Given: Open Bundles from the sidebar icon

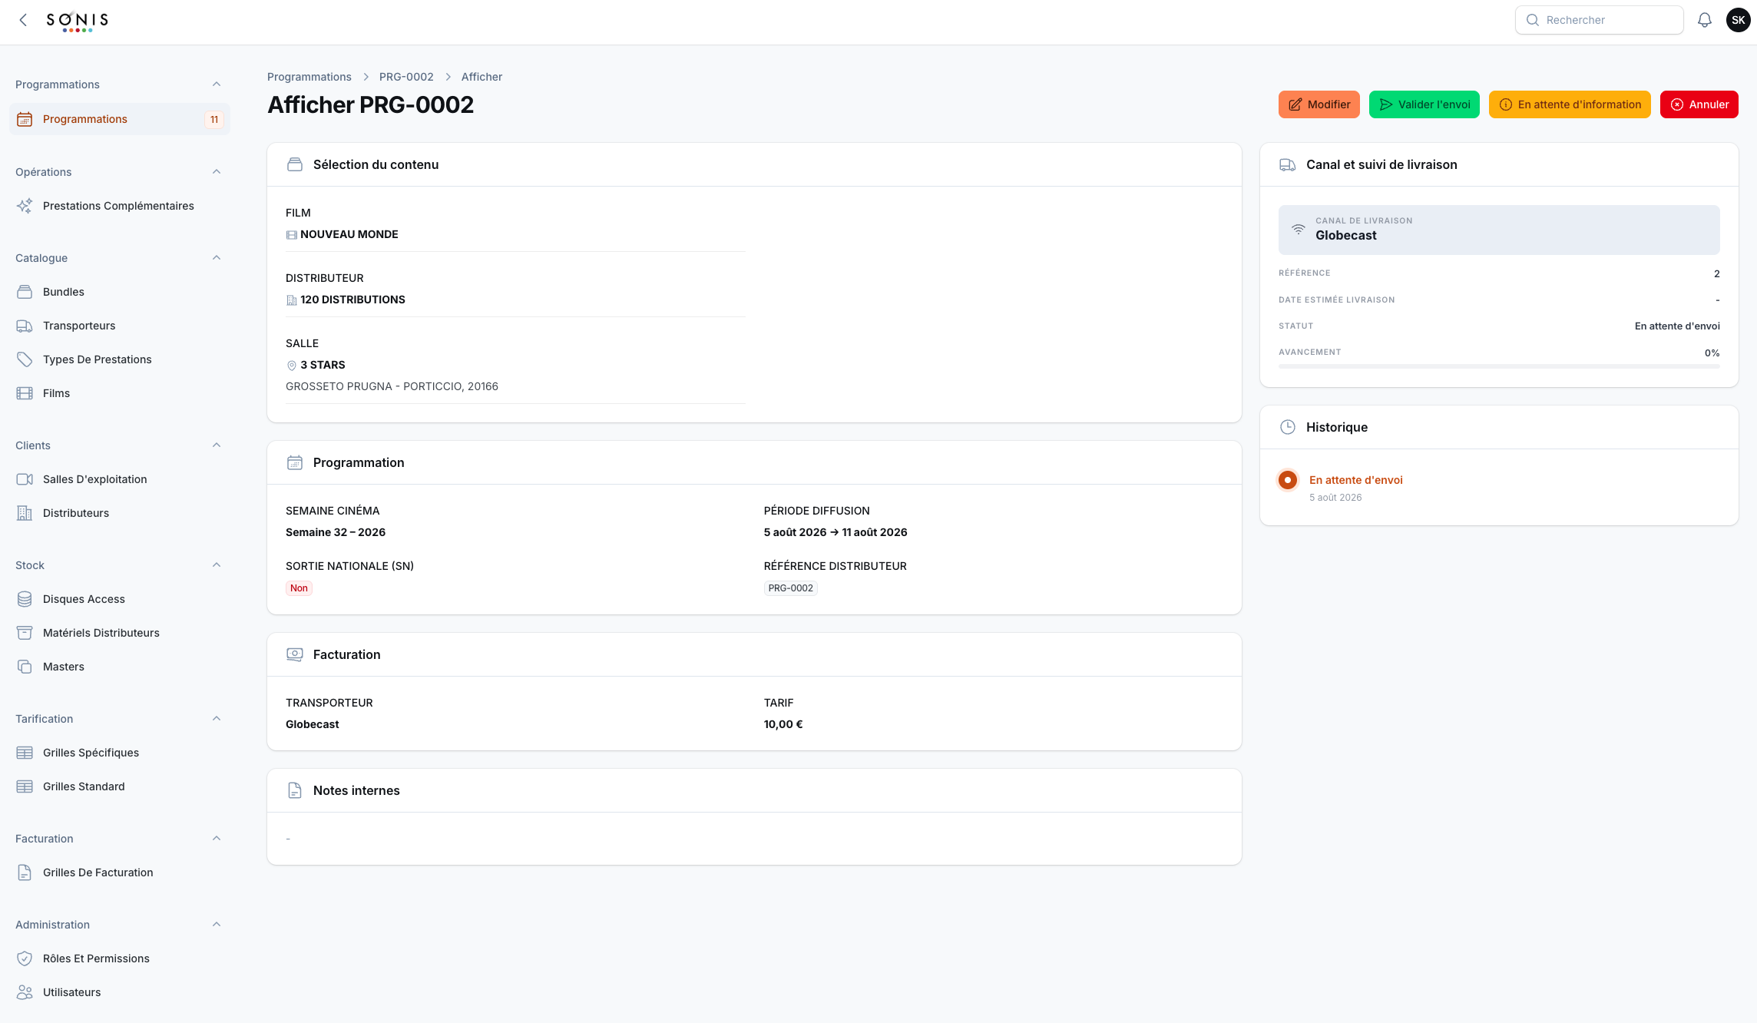Looking at the screenshot, I should [25, 292].
